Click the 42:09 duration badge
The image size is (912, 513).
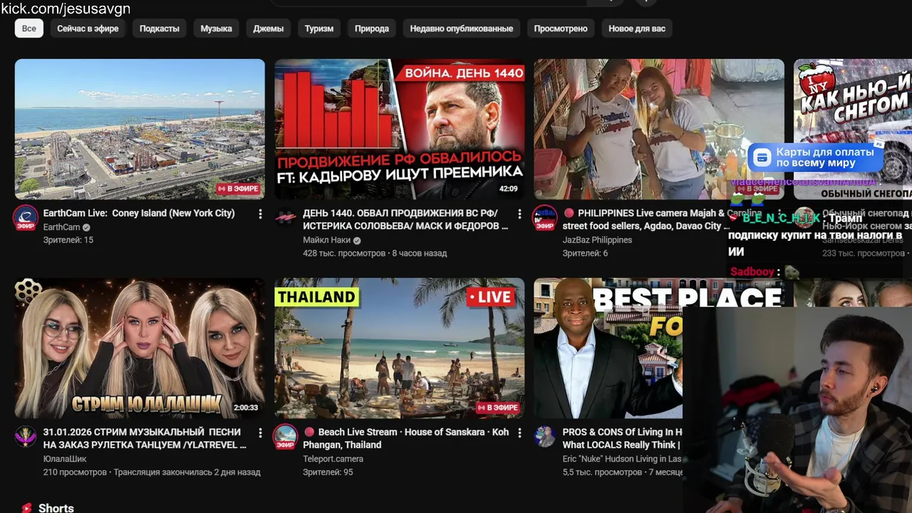(x=508, y=189)
